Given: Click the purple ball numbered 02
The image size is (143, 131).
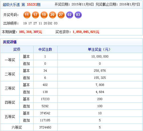Looking at the screenshot, I should coord(70,15).
